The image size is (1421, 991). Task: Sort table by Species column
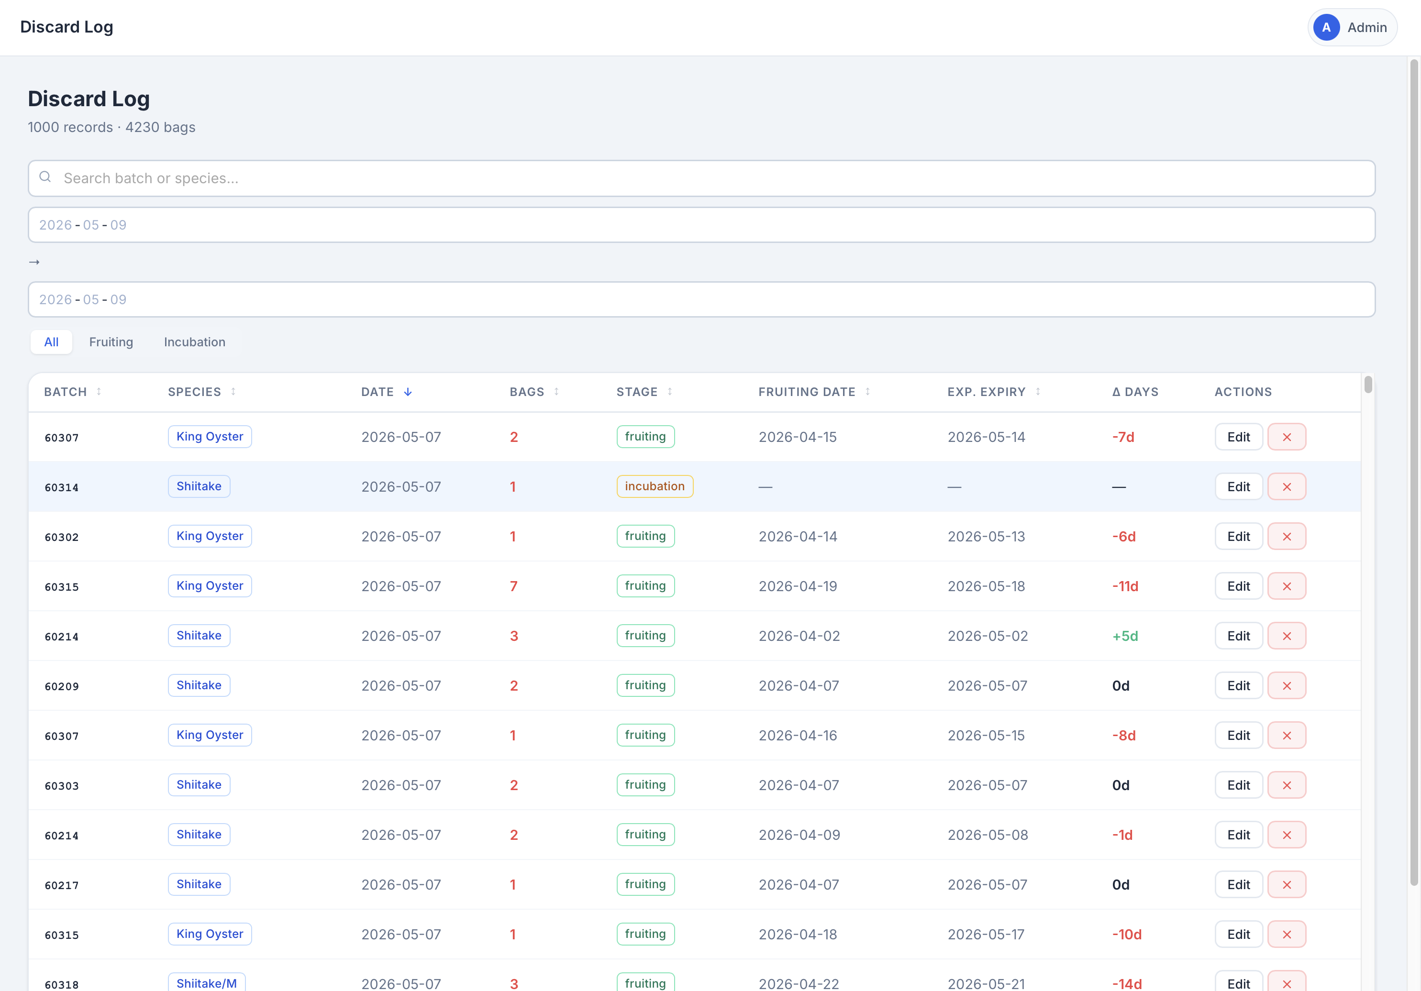click(202, 392)
